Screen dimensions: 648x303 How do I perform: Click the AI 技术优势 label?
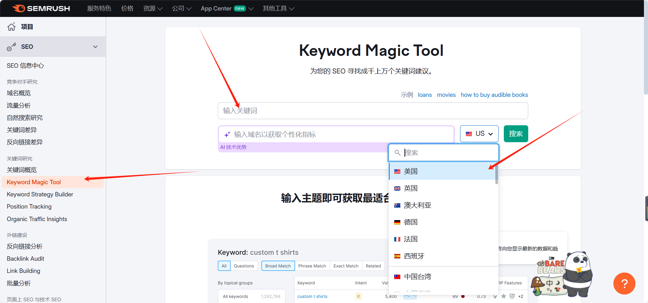[x=233, y=147]
